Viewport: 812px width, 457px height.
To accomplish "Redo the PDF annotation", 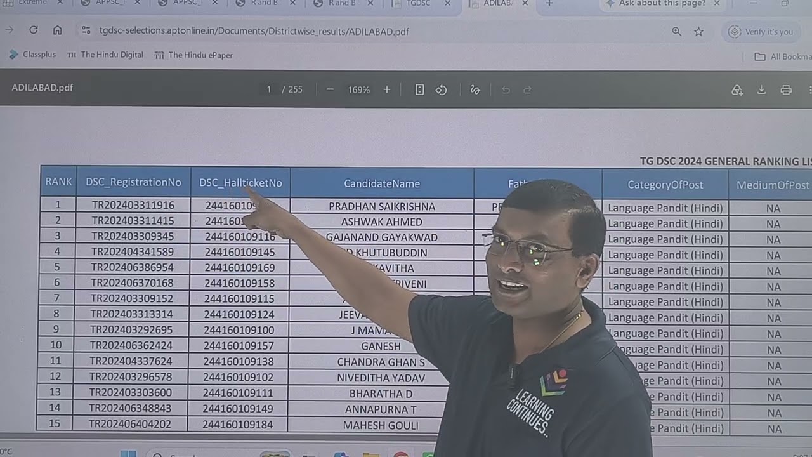I will pos(527,89).
